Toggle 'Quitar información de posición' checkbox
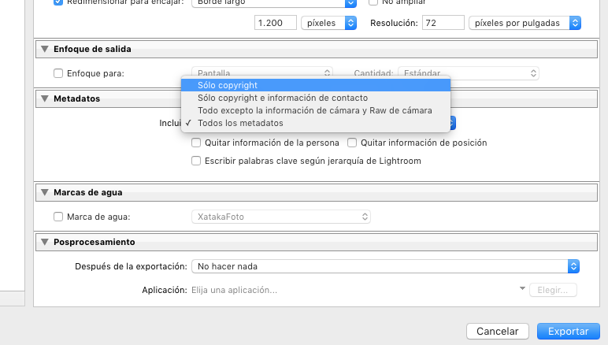Screen dimensions: 608x345 point(353,143)
